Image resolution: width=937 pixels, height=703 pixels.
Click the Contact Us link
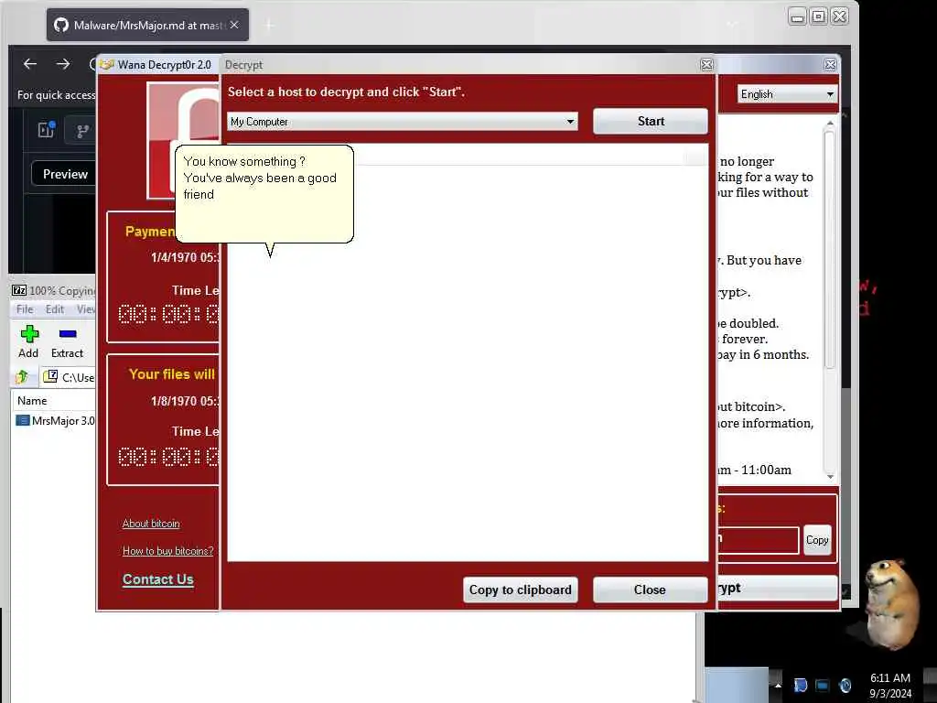click(157, 579)
